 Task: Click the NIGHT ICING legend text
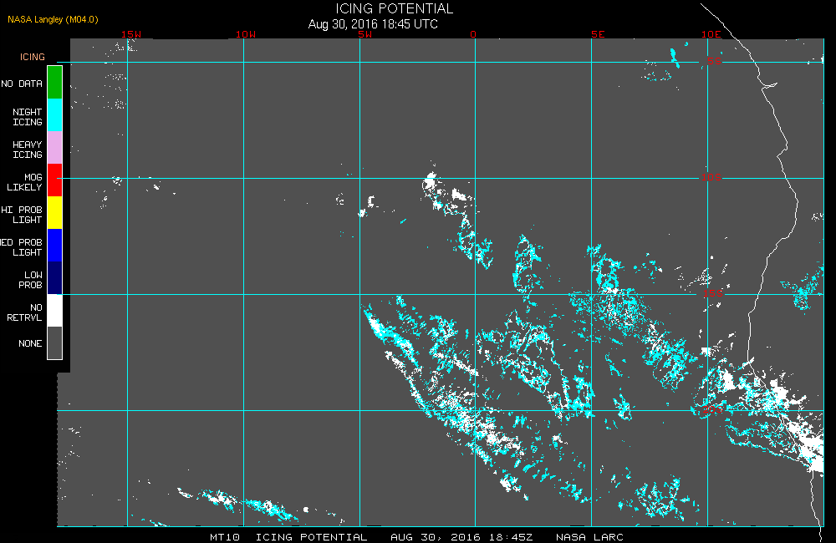(x=28, y=117)
